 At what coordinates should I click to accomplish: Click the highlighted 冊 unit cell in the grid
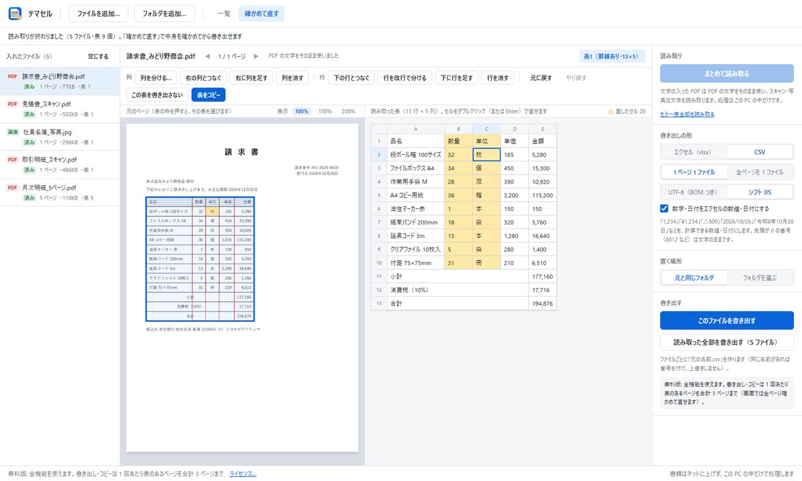486,263
